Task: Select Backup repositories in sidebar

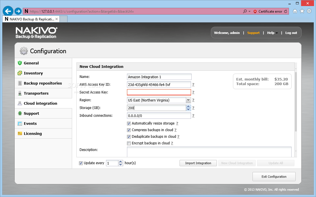Action: point(43,83)
